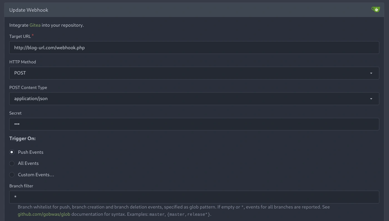Click the HTTP Method dropdown arrow
389x221 pixels.
(x=371, y=73)
